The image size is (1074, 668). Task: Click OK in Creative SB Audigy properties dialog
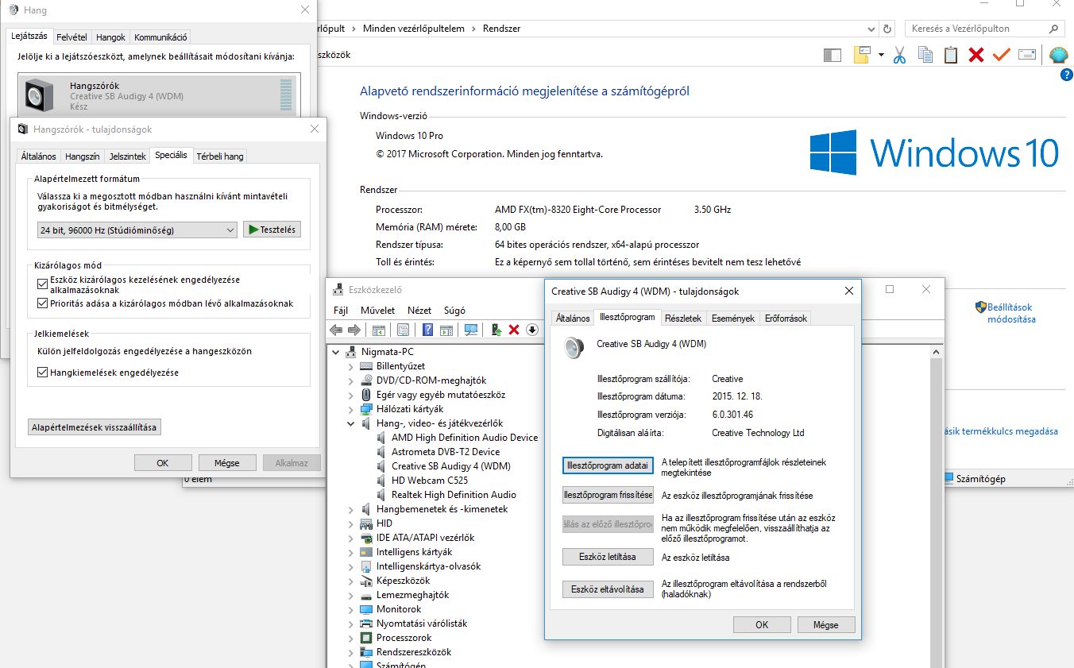[x=761, y=624]
